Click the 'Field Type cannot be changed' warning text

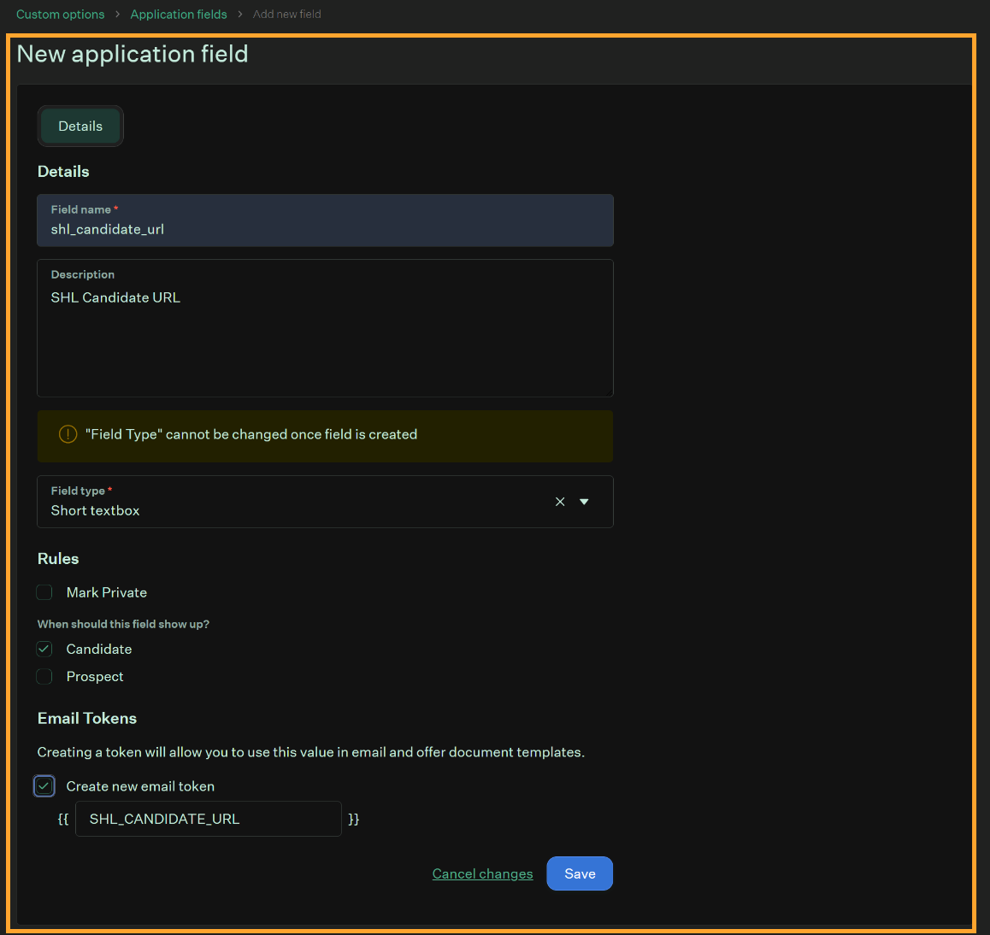click(x=251, y=434)
